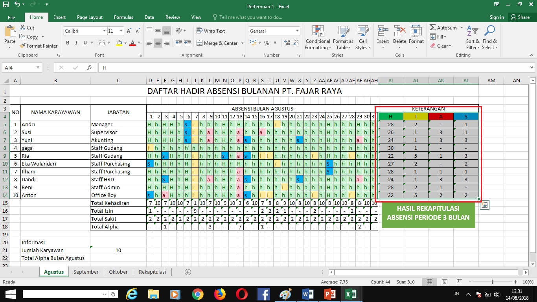Open the September worksheet tab
This screenshot has height=302, width=537.
[x=86, y=272]
